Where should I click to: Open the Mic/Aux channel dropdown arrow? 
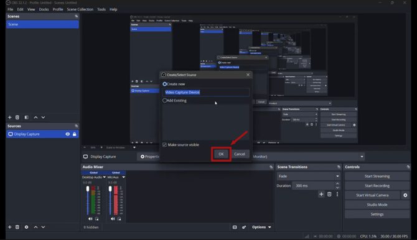(123, 177)
